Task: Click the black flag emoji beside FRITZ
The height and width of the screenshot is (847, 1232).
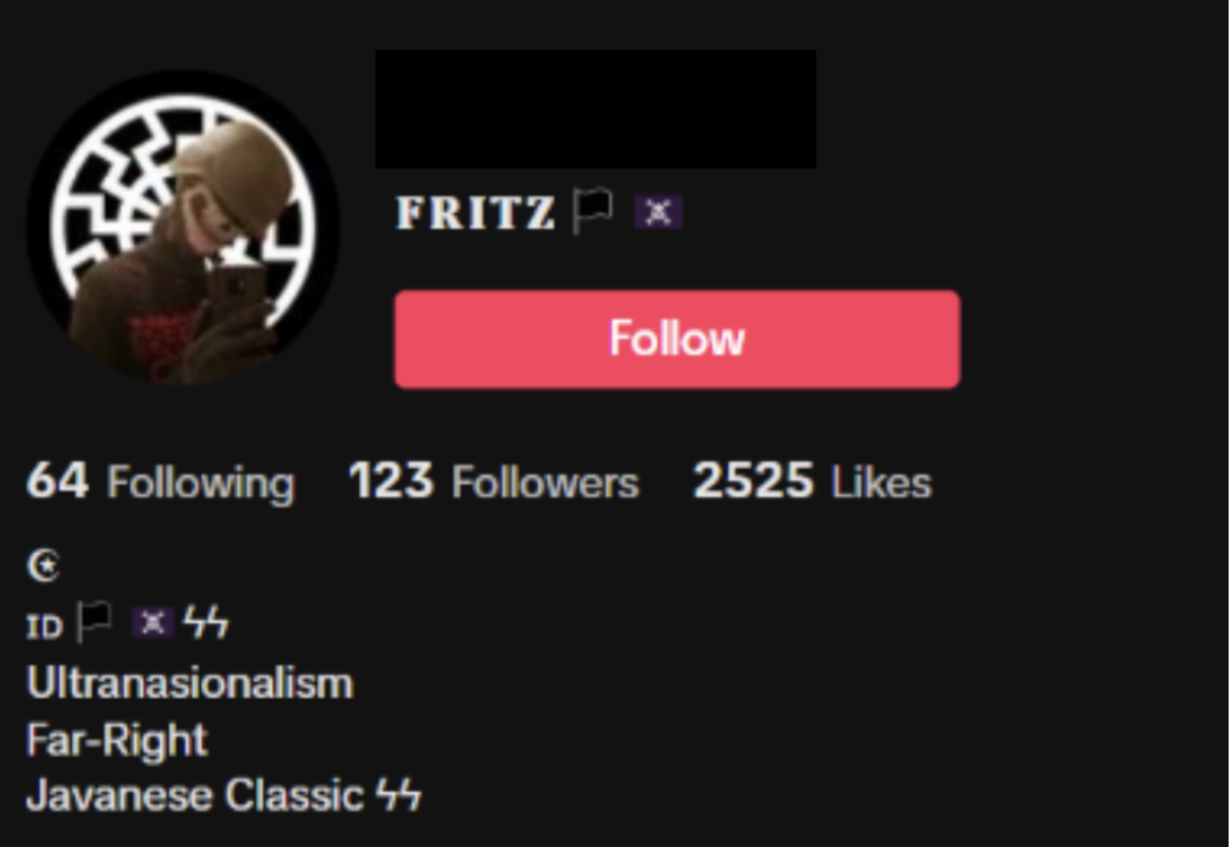Action: click(x=591, y=211)
